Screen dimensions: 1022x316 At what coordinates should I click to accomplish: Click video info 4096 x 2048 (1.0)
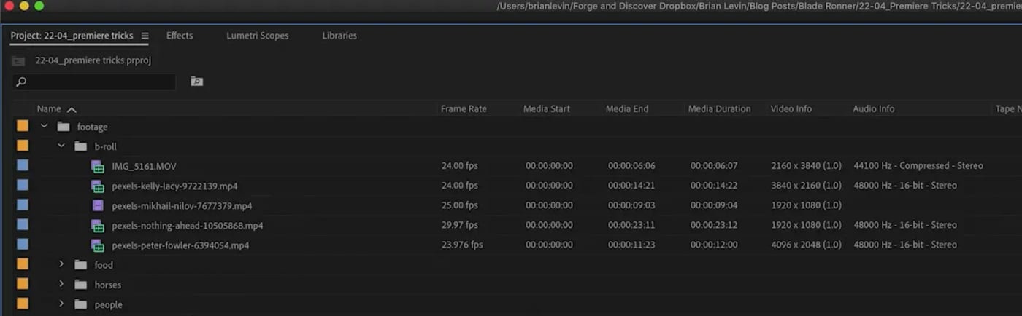coord(806,245)
